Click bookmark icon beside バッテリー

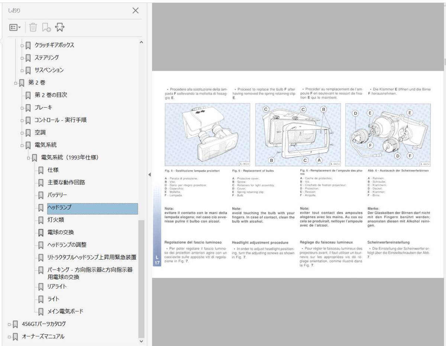(x=41, y=196)
